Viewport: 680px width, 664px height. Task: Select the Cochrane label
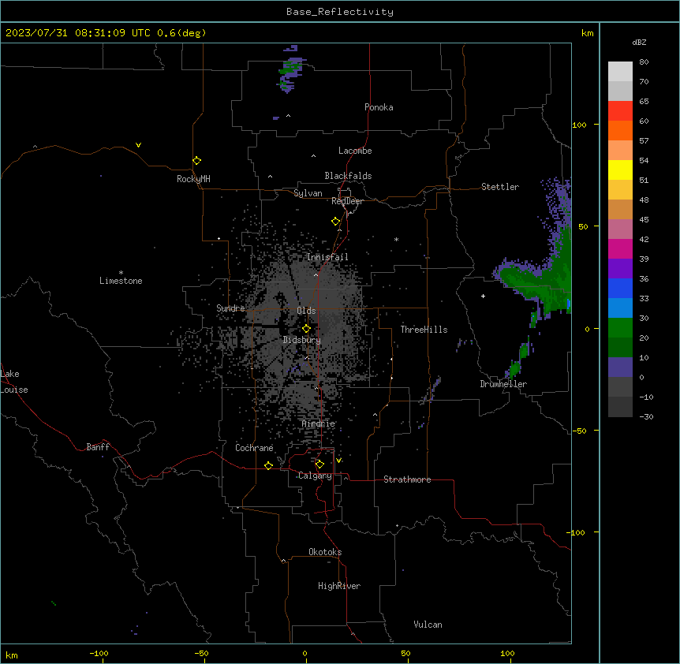click(x=254, y=448)
